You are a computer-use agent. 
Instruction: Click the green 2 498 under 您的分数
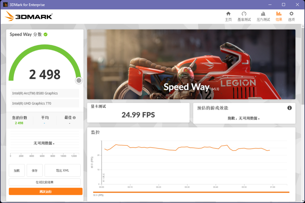19,123
